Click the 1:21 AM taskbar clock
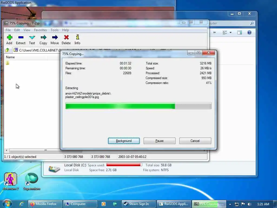The width and height of the screenshot is (277, 208). coord(263,204)
